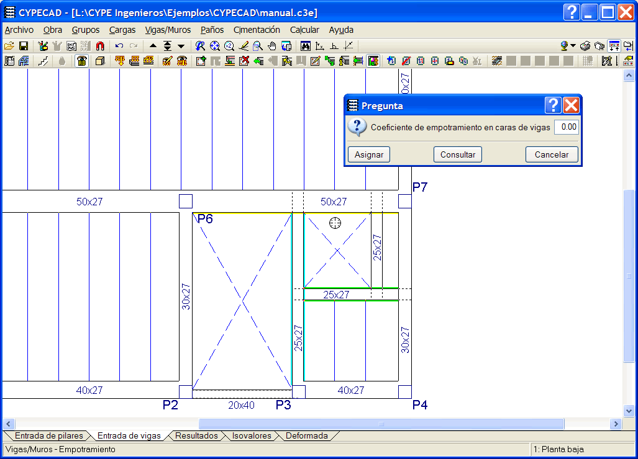
Task: Switch to the Isovalores tab
Action: [252, 436]
